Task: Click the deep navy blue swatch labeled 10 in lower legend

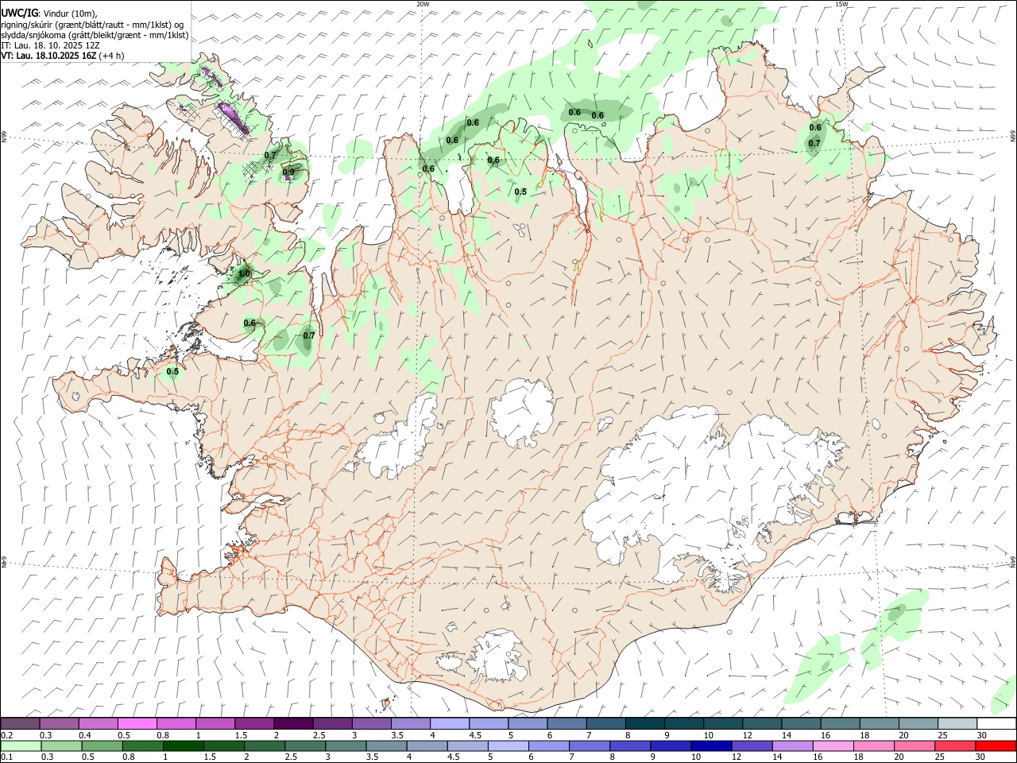Action: (711, 746)
